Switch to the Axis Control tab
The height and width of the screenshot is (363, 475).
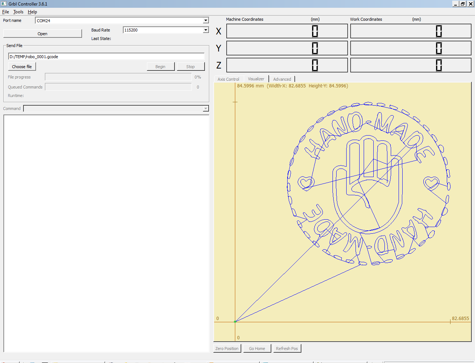[x=228, y=79]
